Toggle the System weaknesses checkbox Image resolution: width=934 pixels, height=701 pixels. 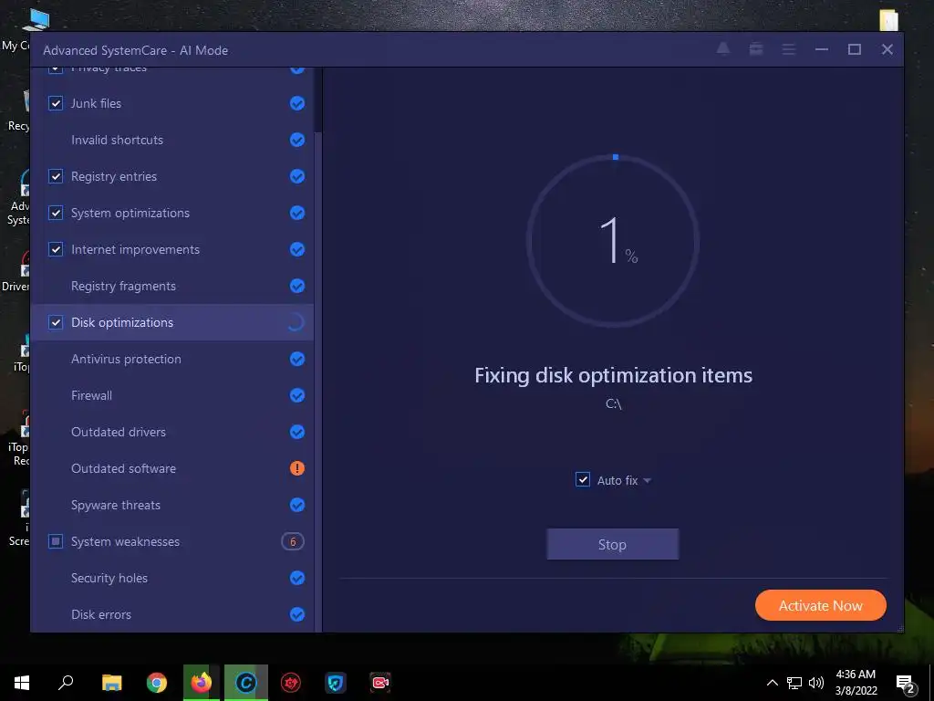[x=56, y=541]
